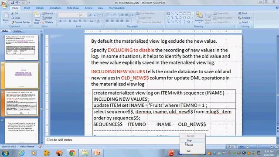Toggle italic formatting

(65, 21)
